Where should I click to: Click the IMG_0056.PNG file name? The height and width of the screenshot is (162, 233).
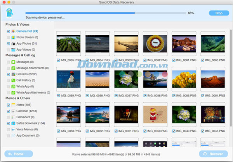coord(157,96)
